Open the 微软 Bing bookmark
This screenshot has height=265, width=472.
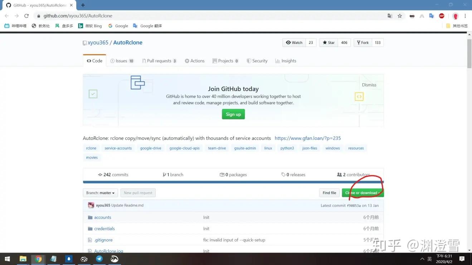[x=90, y=26]
